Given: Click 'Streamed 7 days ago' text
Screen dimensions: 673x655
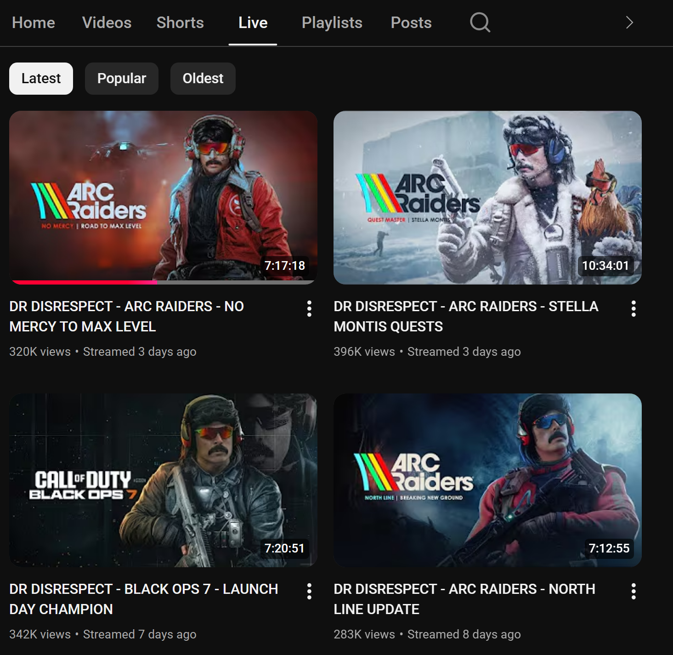Looking at the screenshot, I should pos(140,634).
